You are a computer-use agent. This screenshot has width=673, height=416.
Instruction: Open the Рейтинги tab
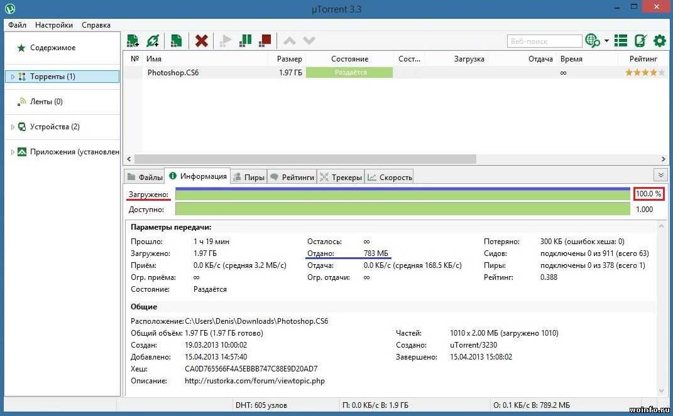coord(292,177)
